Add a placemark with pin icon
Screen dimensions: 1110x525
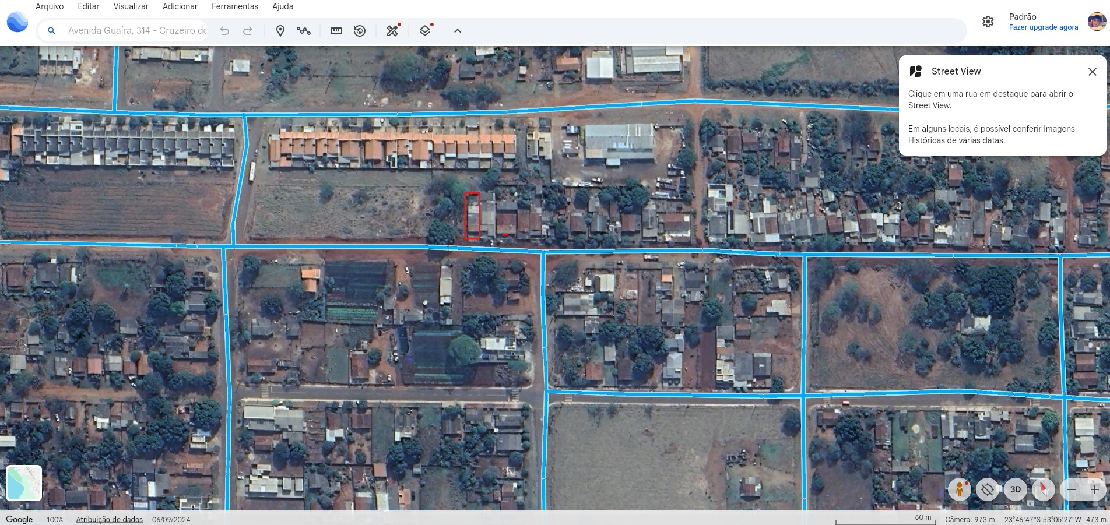280,31
